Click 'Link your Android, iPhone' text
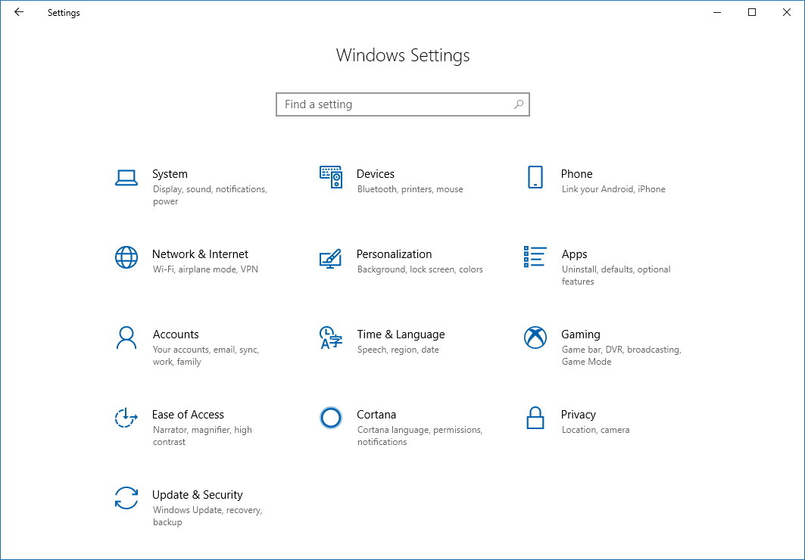This screenshot has height=560, width=805. pos(613,189)
